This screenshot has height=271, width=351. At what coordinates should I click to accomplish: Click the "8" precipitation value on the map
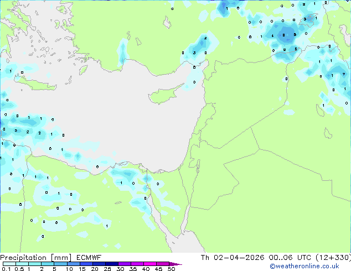pyautogui.click(x=283, y=35)
